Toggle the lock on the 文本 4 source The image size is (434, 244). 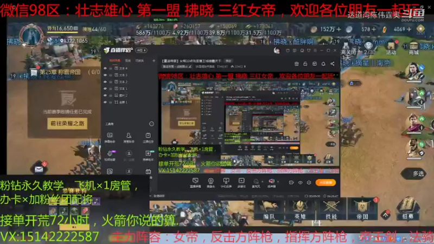(111, 68)
